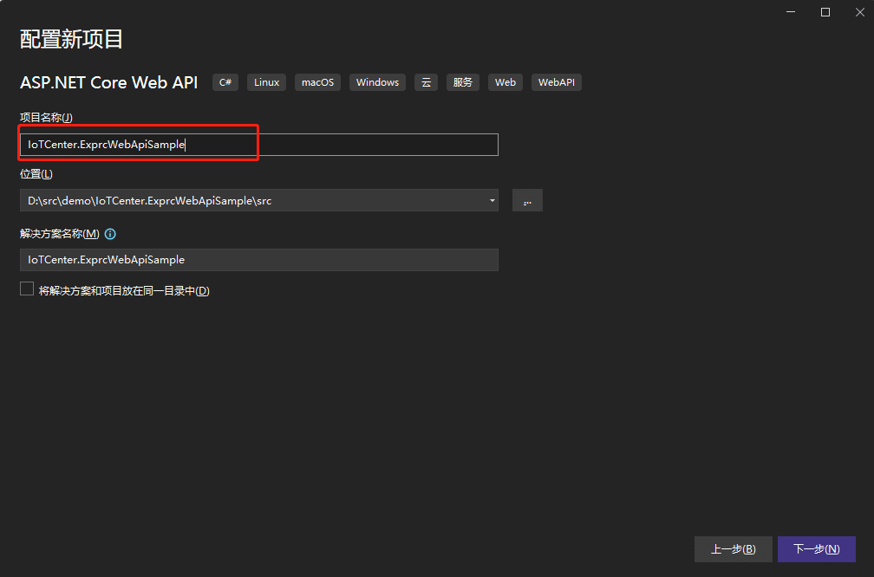Minimize the dialog window
Image resolution: width=874 pixels, height=577 pixels.
pyautogui.click(x=791, y=12)
